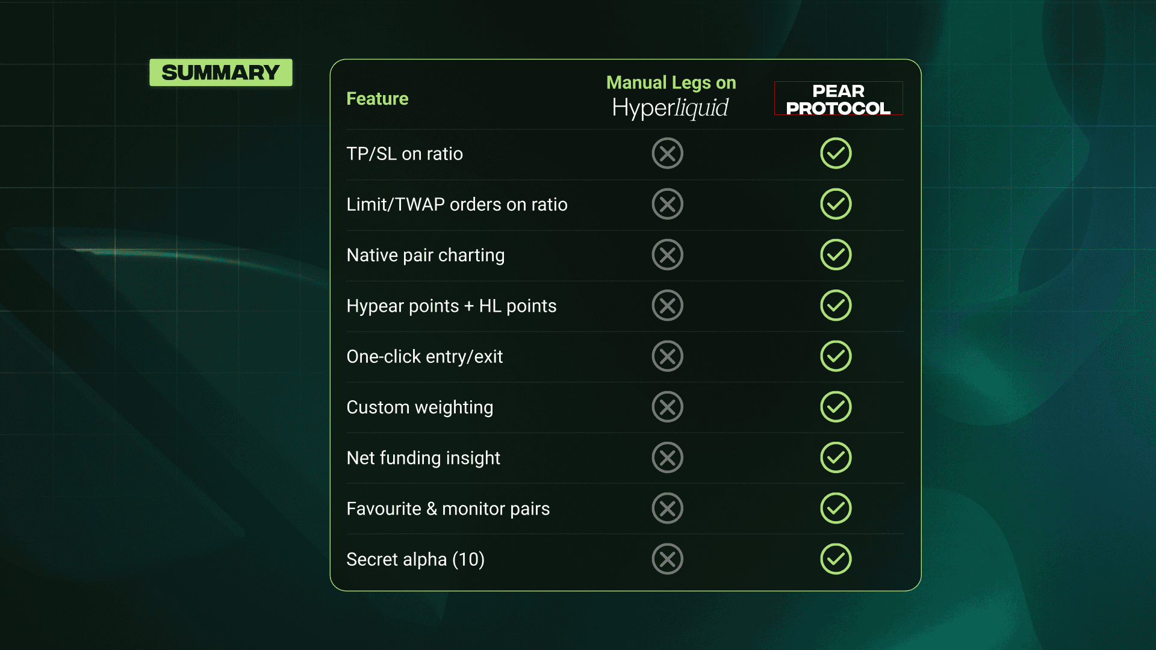Click the Pear Protocol logo header

click(838, 99)
